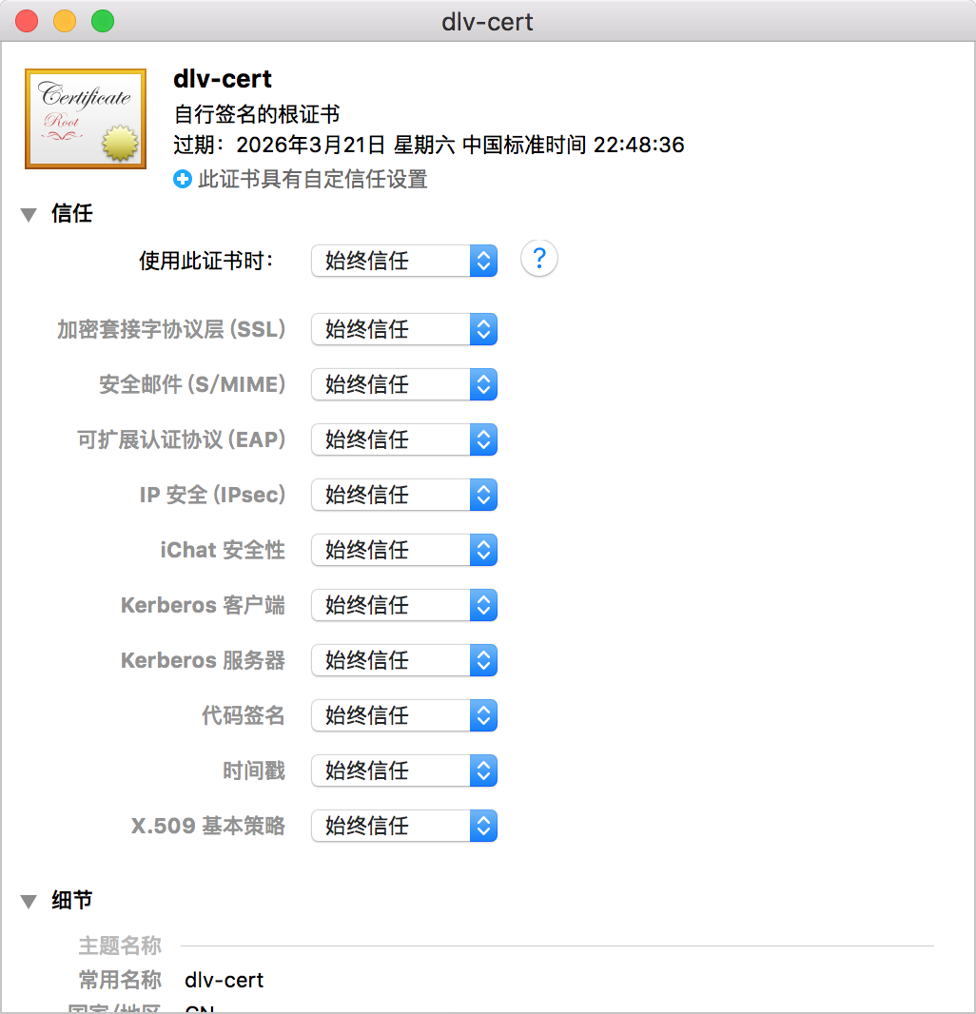Viewport: 976px width, 1014px height.
Task: Open the 使用此证书时 trust dropdown
Action: point(403,261)
